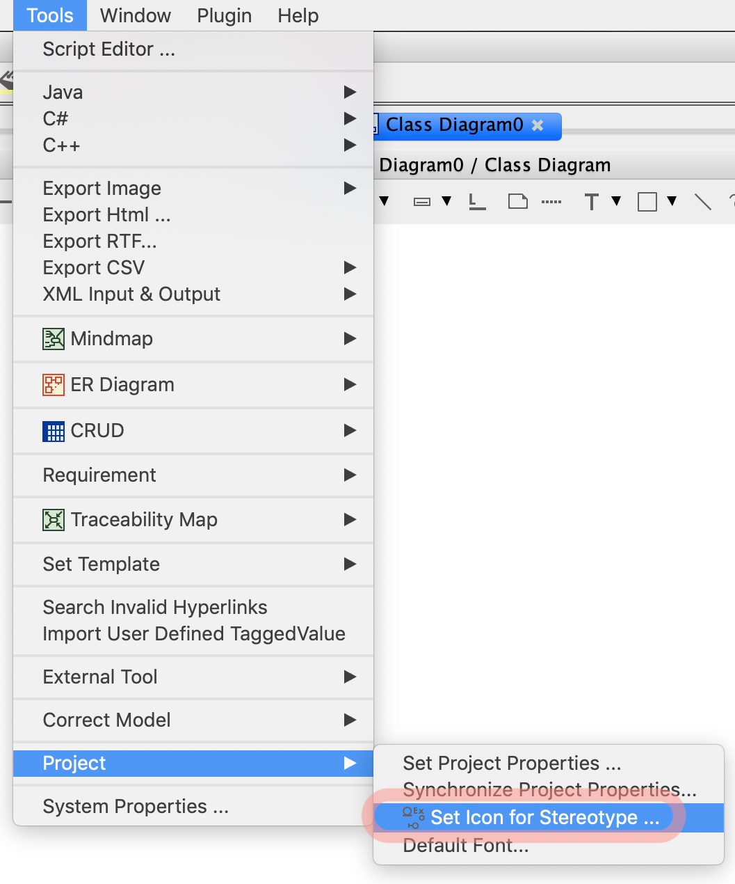
Task: Close the Class Diagram0 tab
Action: click(x=538, y=125)
